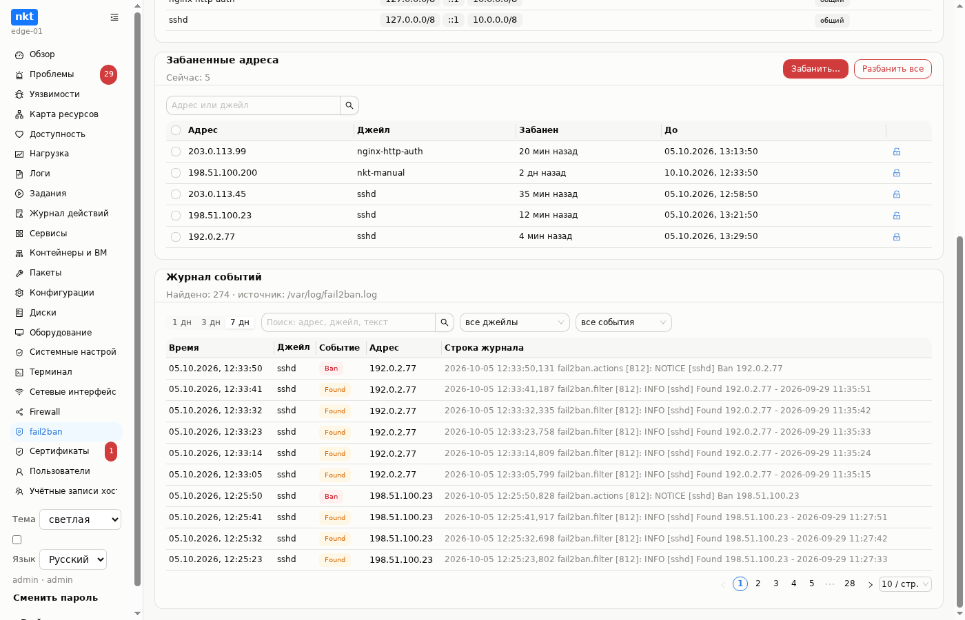Select row 198.51.100.23 checkbox
This screenshot has width=965, height=620.
click(176, 216)
